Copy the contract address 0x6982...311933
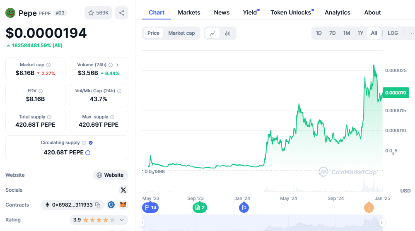Image resolution: width=415 pixels, height=231 pixels. [98, 205]
